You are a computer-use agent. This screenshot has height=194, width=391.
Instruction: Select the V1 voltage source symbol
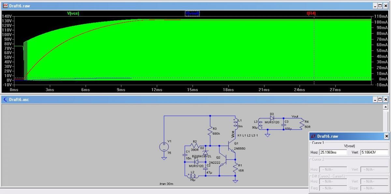coord(164,147)
